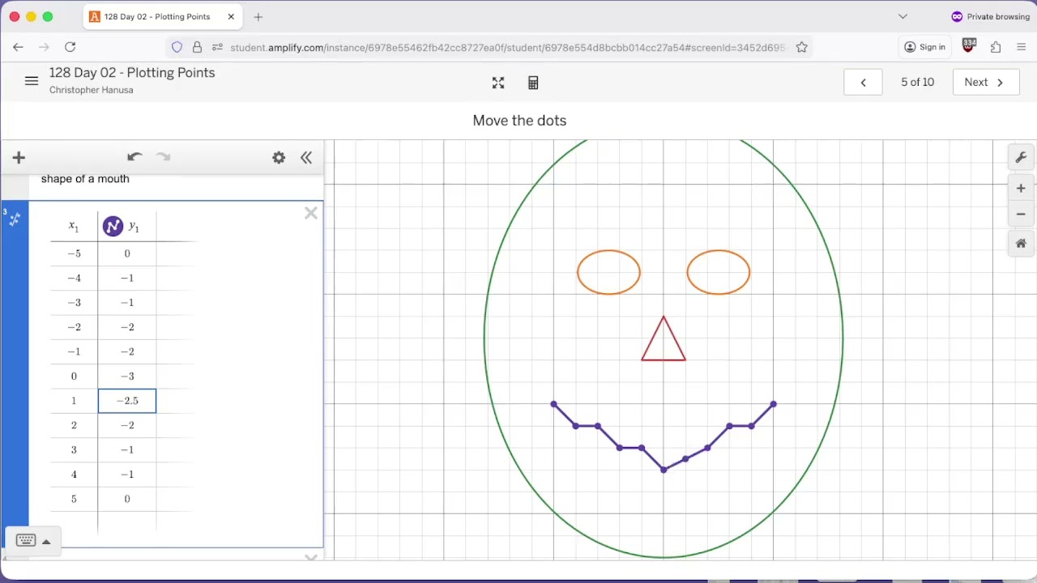Select the x1 cell with value −1
1037x583 pixels.
point(74,351)
